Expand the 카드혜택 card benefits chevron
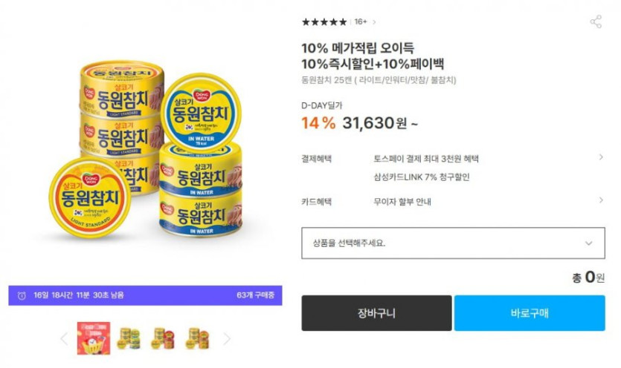Screen dimensions: 621x368 pos(600,200)
